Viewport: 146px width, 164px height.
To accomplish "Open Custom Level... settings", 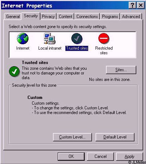I will pos(72,137).
